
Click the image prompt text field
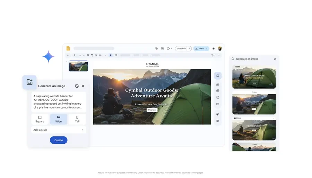(x=59, y=102)
